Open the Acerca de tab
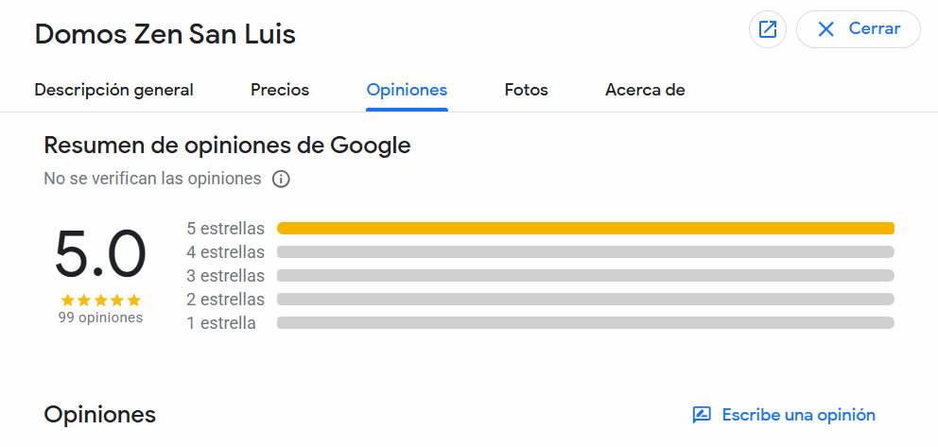This screenshot has height=447, width=938. 645,91
